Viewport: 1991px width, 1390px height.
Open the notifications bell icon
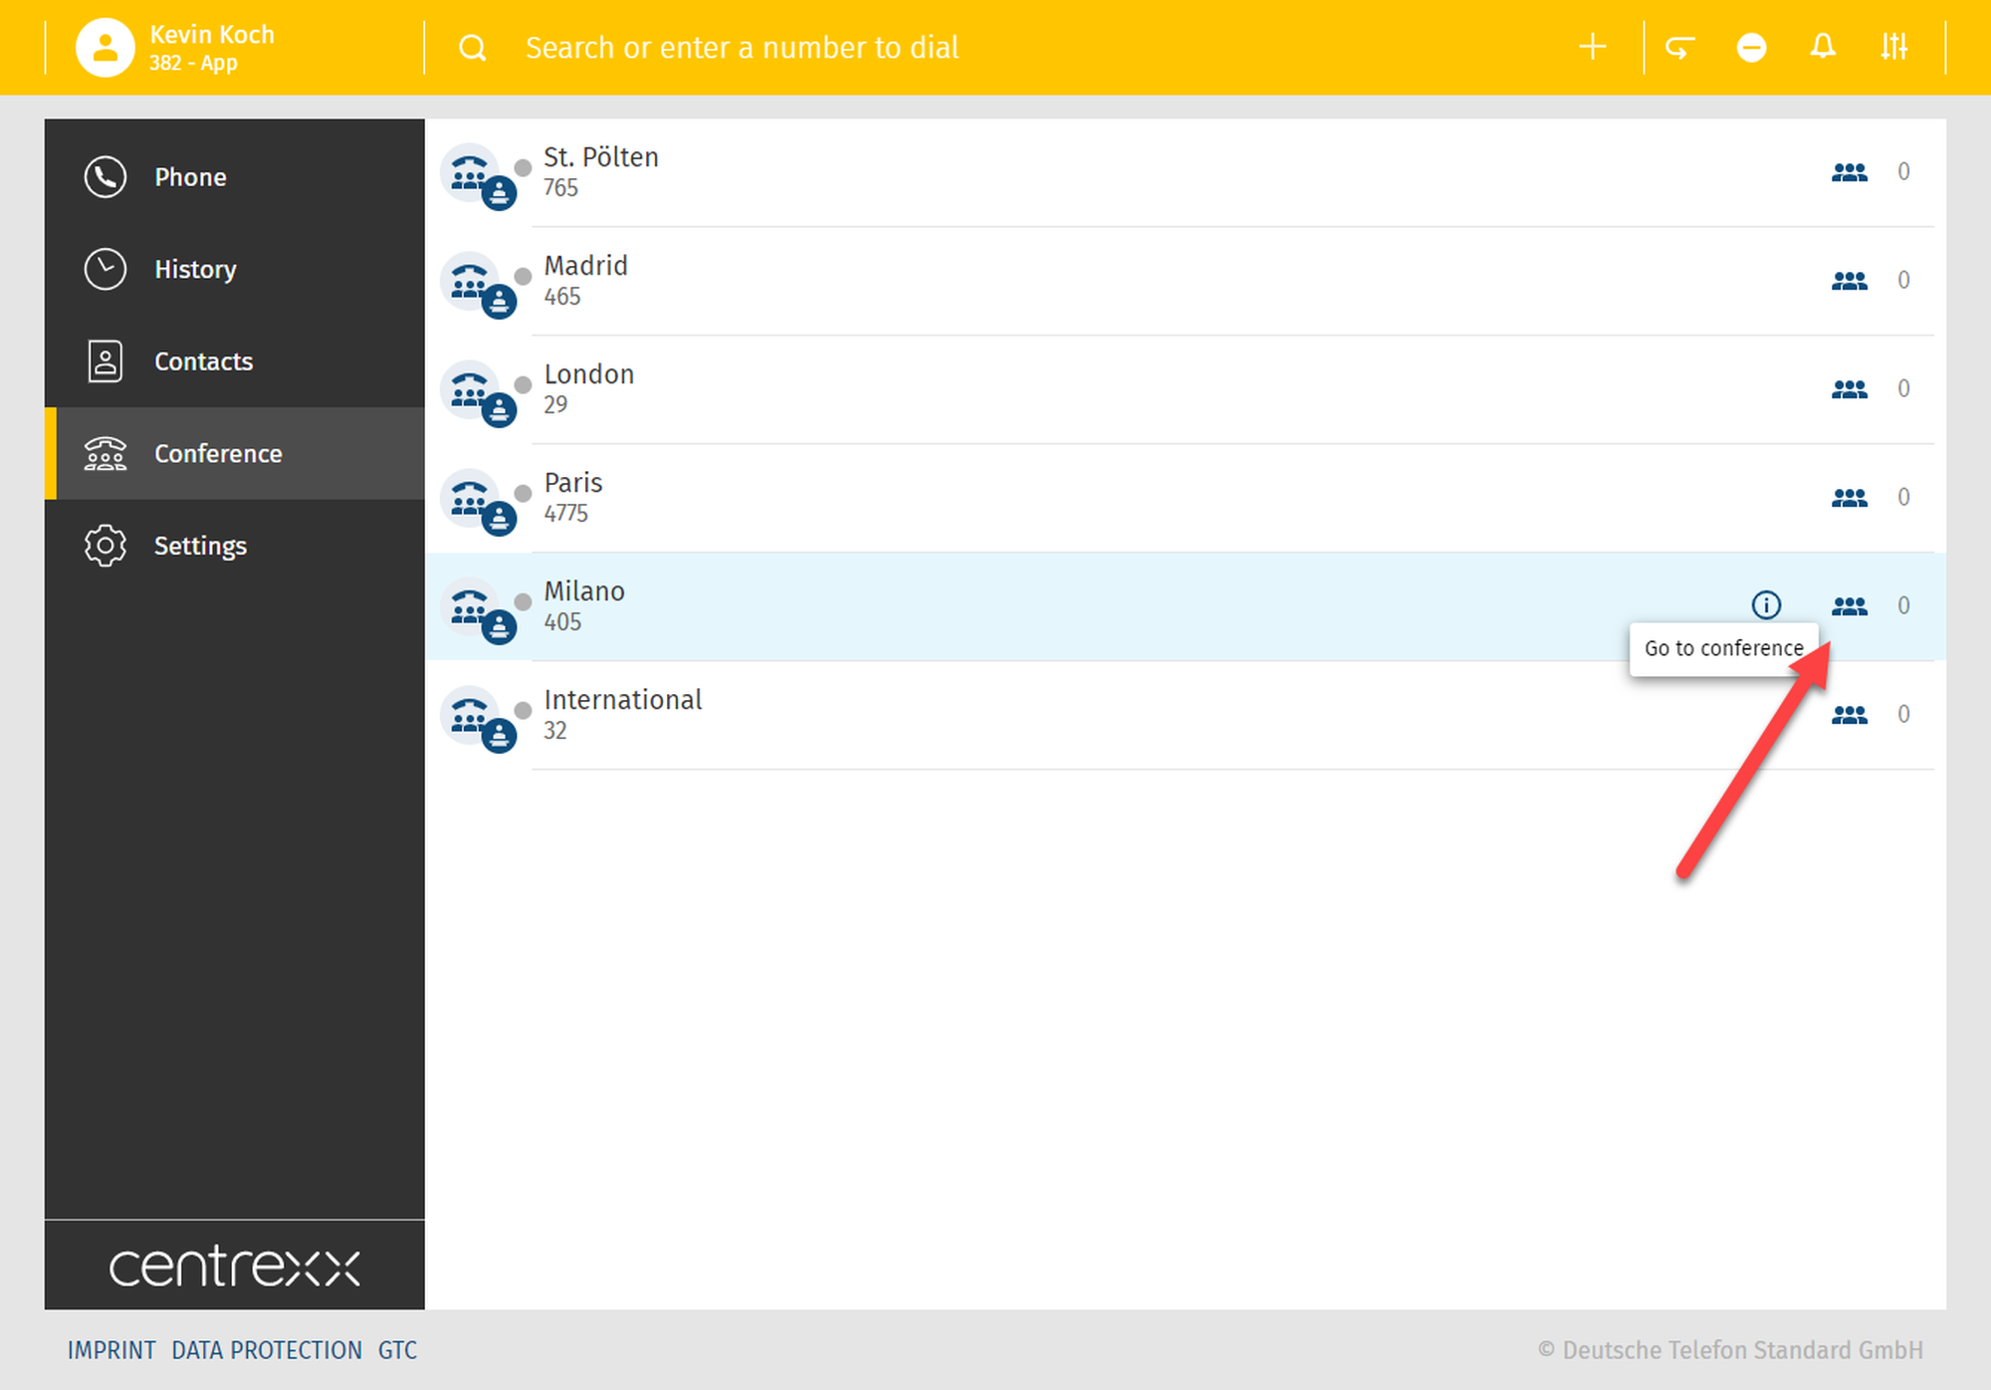pos(1823,47)
